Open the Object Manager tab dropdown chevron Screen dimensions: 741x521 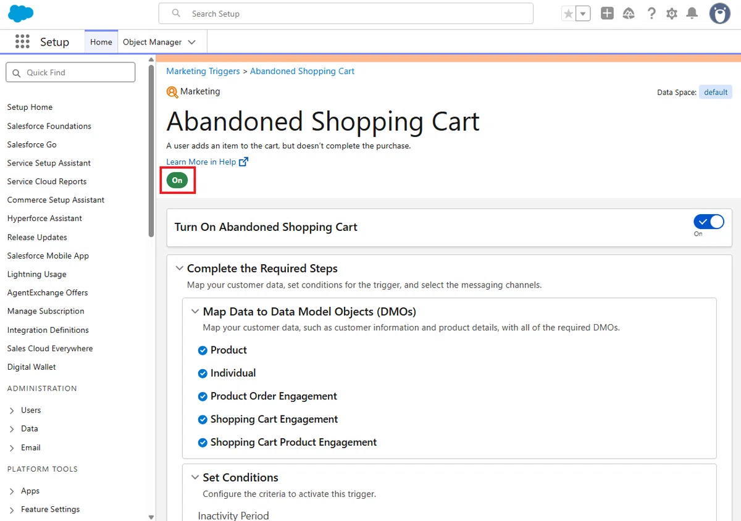(x=191, y=42)
